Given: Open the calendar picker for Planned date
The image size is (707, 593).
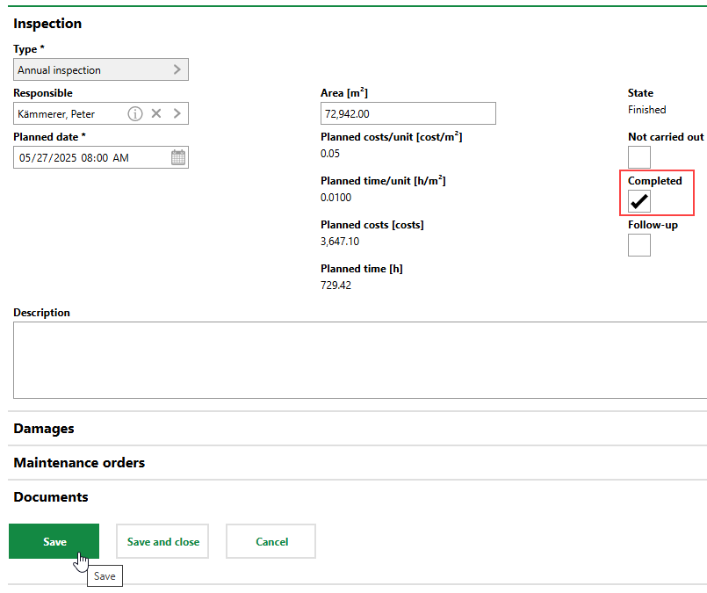Looking at the screenshot, I should pyautogui.click(x=178, y=157).
